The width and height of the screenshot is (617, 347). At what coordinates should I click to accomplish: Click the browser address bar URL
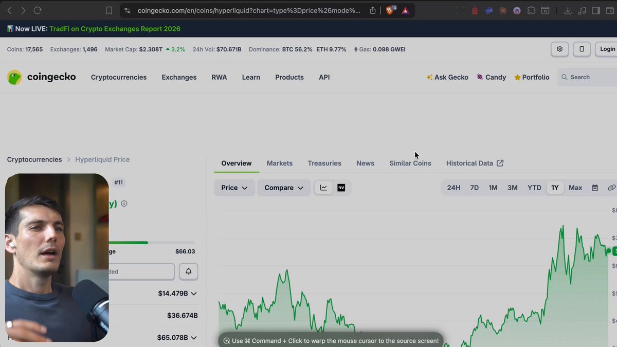coord(249,10)
